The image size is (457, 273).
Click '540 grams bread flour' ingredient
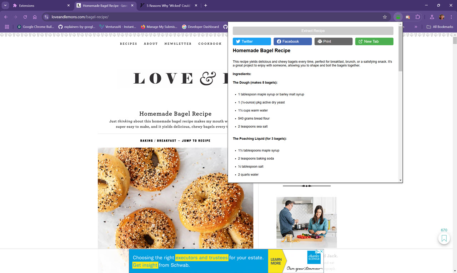254,118
